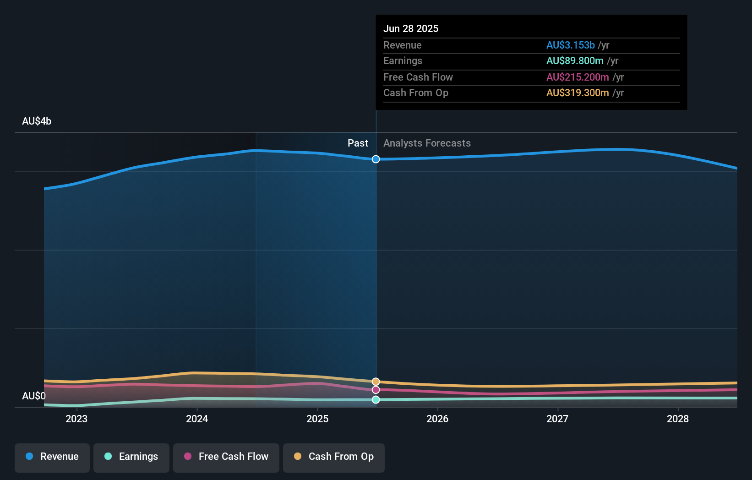This screenshot has height=480, width=752.
Task: Toggle the Revenue series visibility
Action: (x=52, y=457)
